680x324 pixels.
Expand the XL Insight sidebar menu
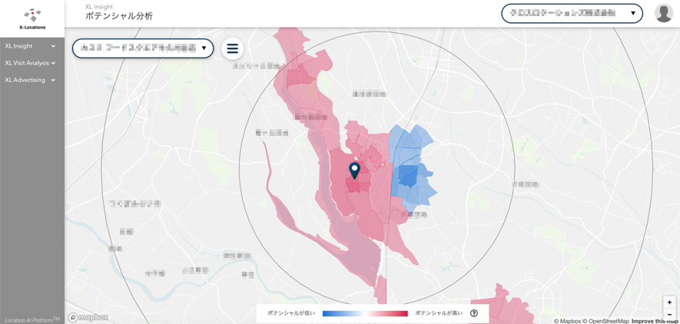point(30,46)
